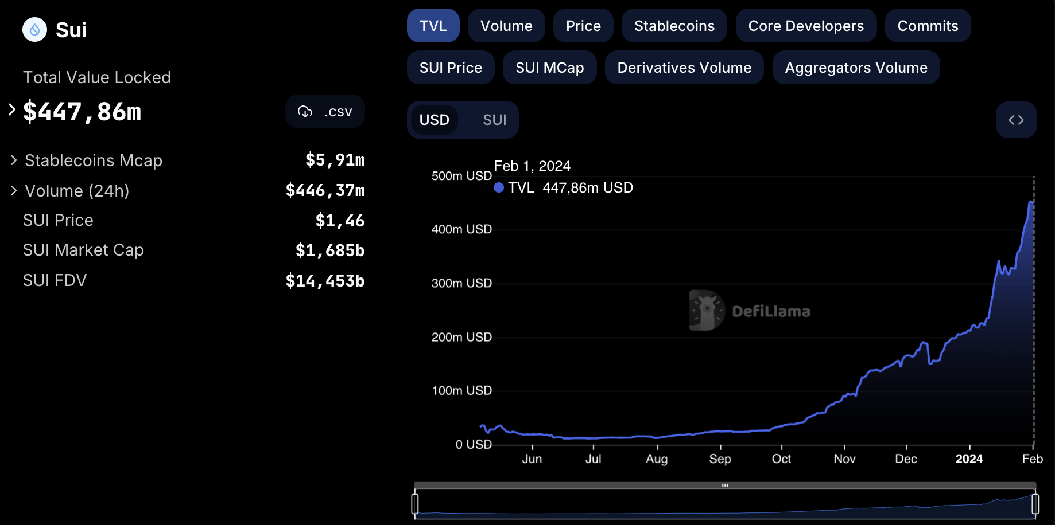Toggle the Commits chart series
1055x525 pixels.
tap(928, 26)
